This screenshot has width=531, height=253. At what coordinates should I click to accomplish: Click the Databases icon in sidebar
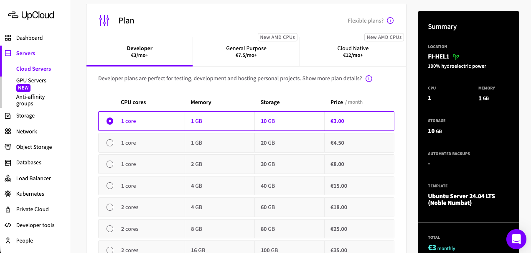[8, 163]
